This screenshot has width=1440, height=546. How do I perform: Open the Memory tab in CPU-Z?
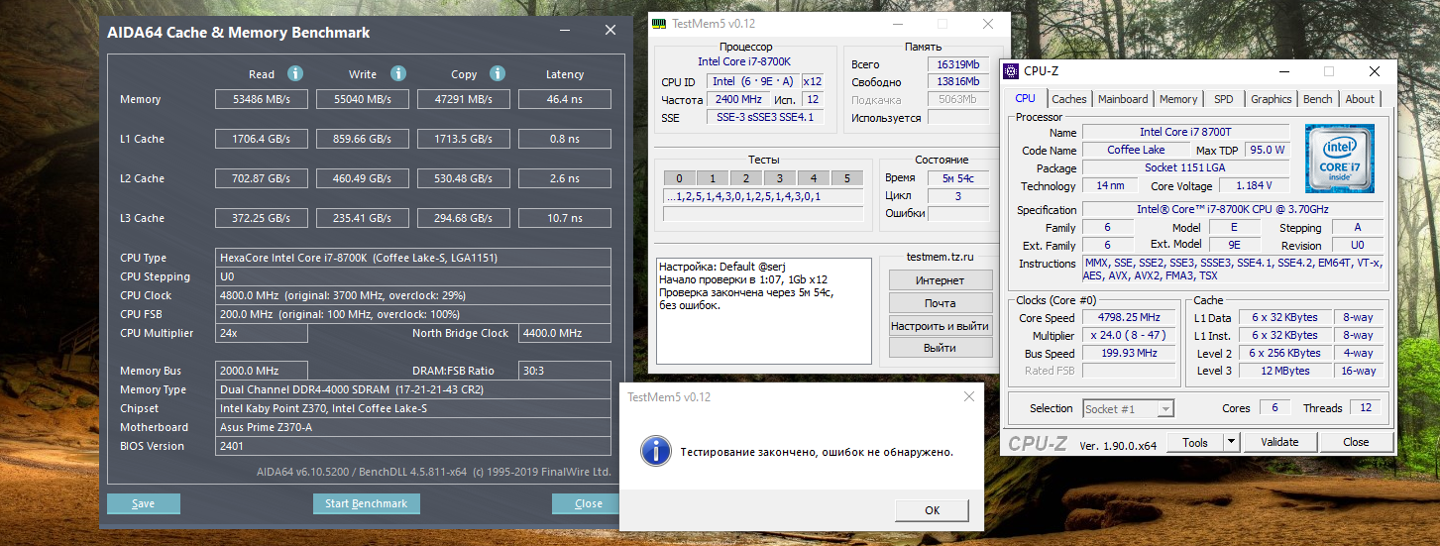[x=1178, y=99]
